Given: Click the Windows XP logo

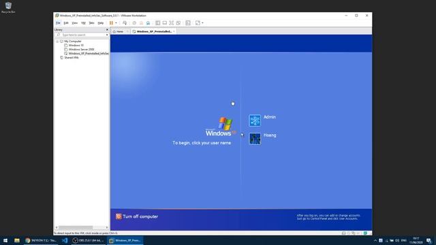Looking at the screenshot, I should coord(221,127).
